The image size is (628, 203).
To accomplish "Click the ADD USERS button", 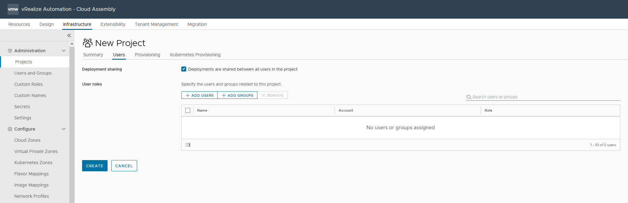I will point(199,95).
